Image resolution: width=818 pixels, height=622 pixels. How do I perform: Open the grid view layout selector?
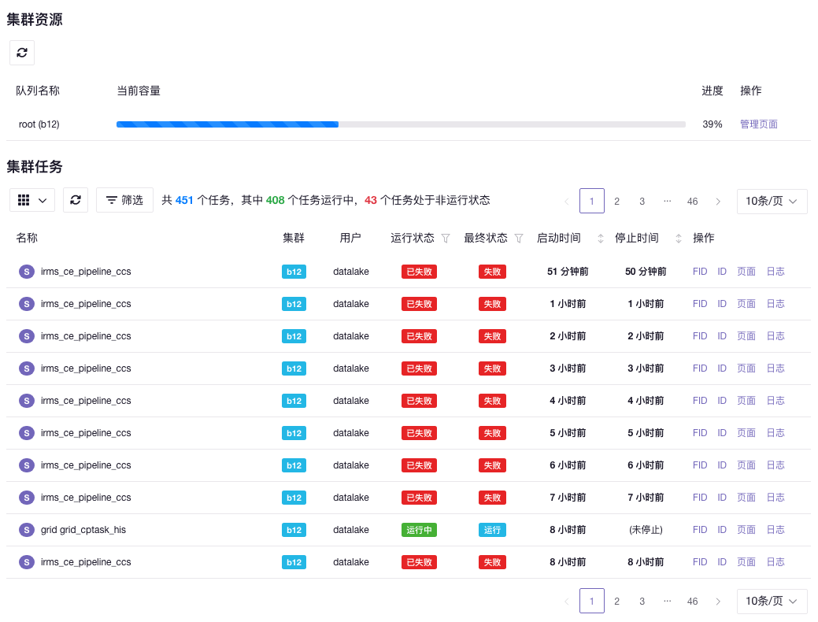[32, 200]
